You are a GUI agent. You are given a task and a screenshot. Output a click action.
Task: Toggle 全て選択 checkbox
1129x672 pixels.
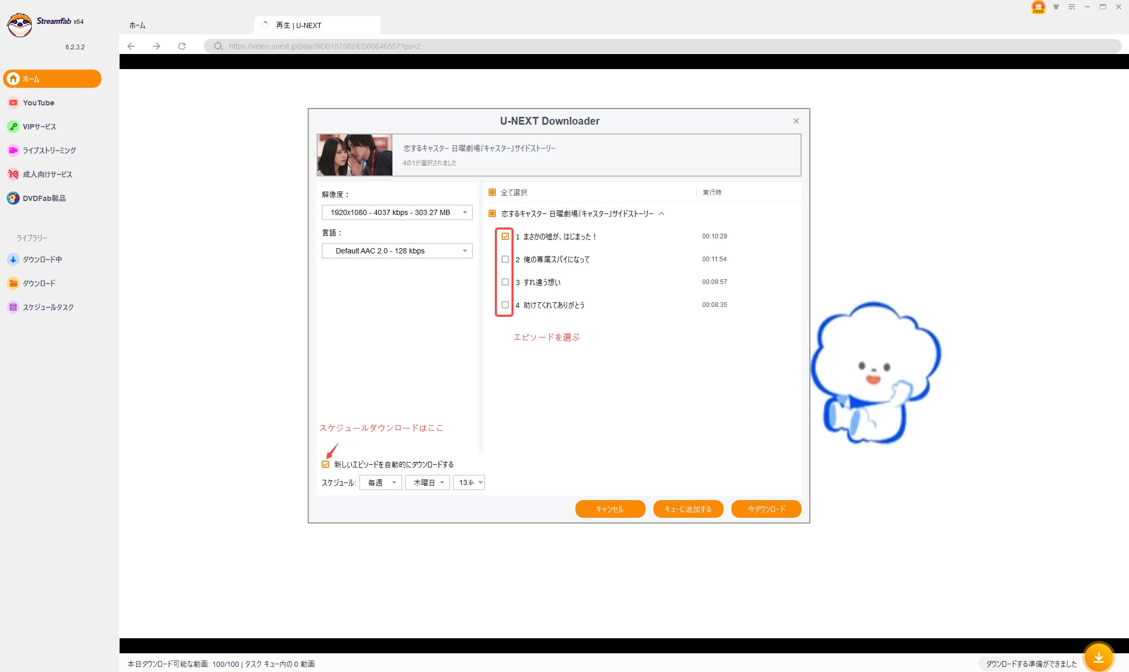[492, 192]
